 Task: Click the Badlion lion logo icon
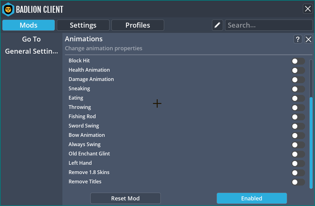[8, 9]
